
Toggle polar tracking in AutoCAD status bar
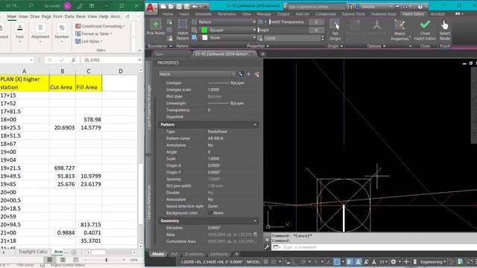tap(303, 261)
